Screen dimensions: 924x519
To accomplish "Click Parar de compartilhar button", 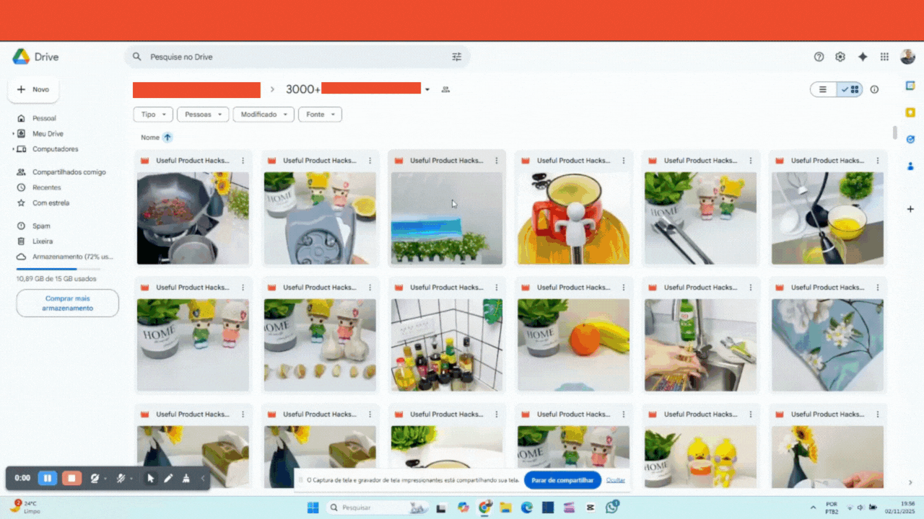I will [562, 480].
